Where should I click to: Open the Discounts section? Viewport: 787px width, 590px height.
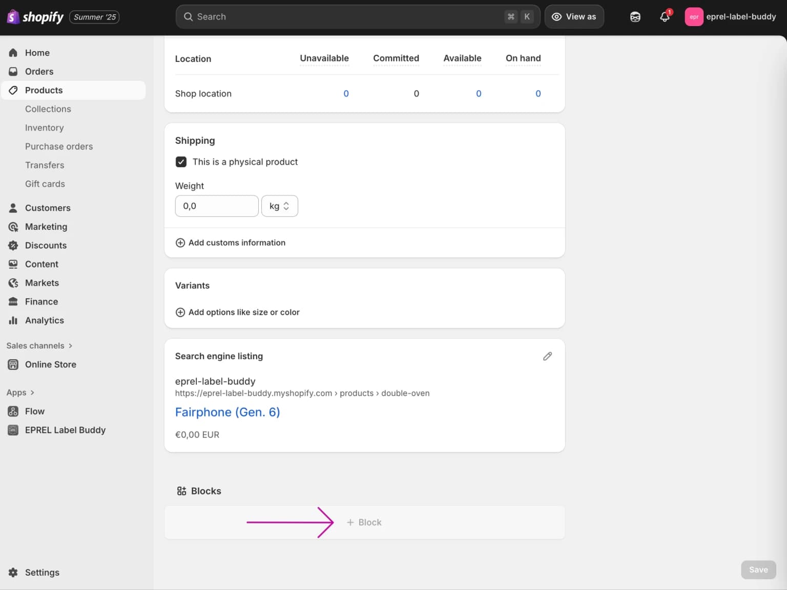coord(46,245)
